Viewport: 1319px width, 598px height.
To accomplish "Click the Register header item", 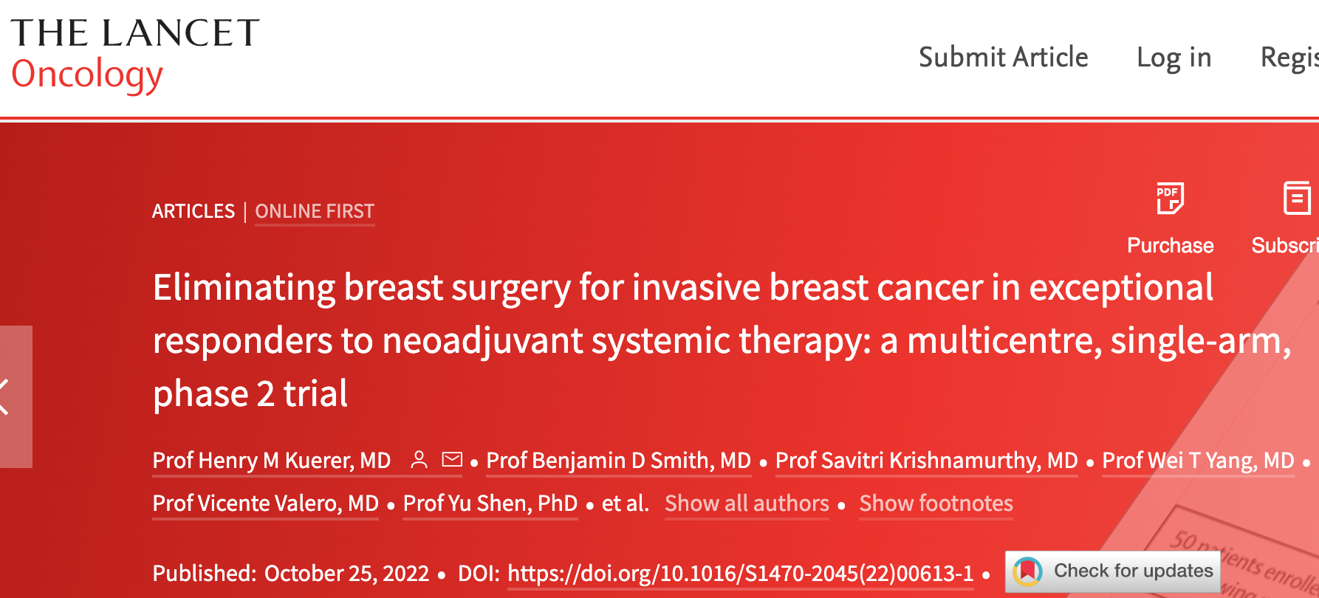I will tap(1289, 58).
